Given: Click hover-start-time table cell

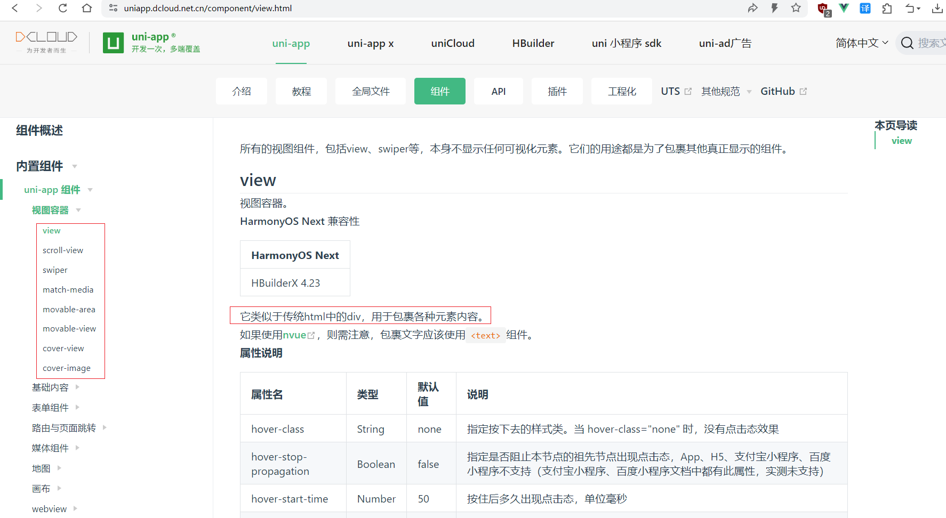Looking at the screenshot, I should pyautogui.click(x=293, y=499).
